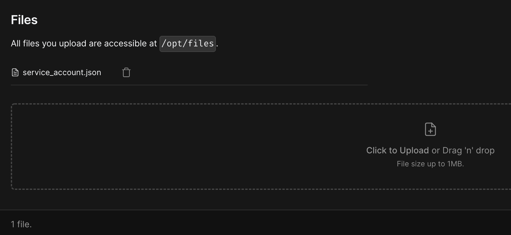Click the "1 file." count in footer

(x=21, y=224)
